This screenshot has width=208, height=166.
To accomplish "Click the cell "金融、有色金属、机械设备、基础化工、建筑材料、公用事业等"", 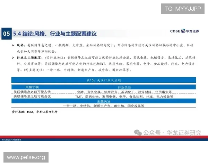I will coord(124,92).
